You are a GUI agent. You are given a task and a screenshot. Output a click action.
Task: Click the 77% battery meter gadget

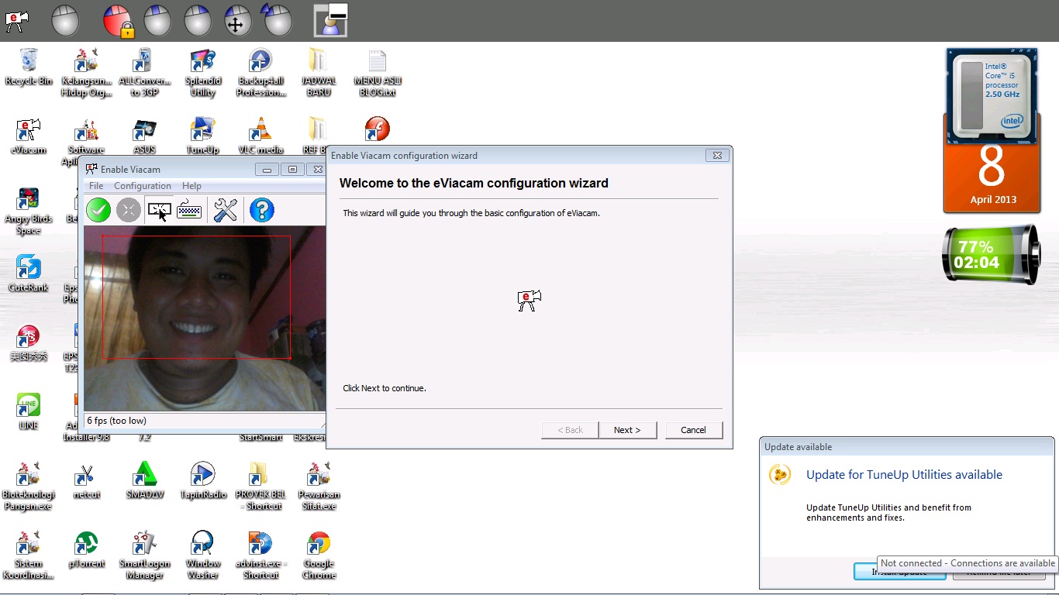tap(990, 253)
